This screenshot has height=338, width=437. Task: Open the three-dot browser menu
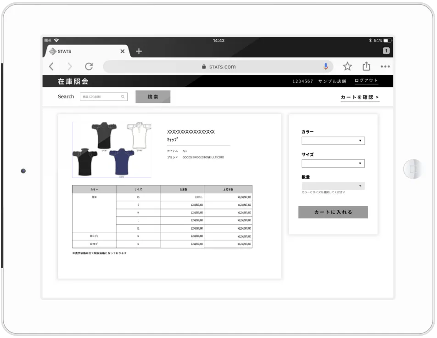pos(385,67)
